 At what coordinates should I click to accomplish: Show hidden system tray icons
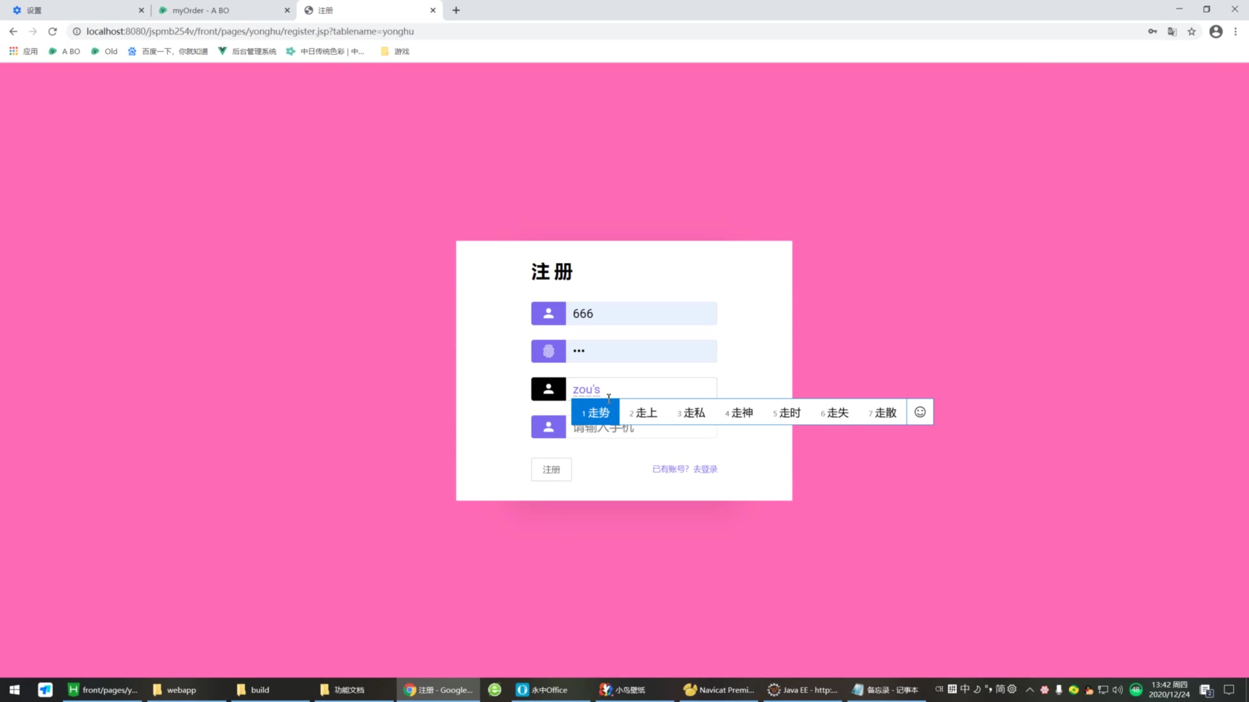[x=1029, y=689]
